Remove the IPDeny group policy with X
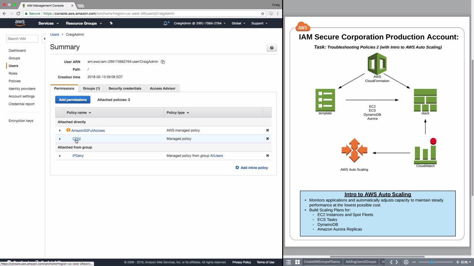Screen dimensions: 474x266 (x=267, y=156)
